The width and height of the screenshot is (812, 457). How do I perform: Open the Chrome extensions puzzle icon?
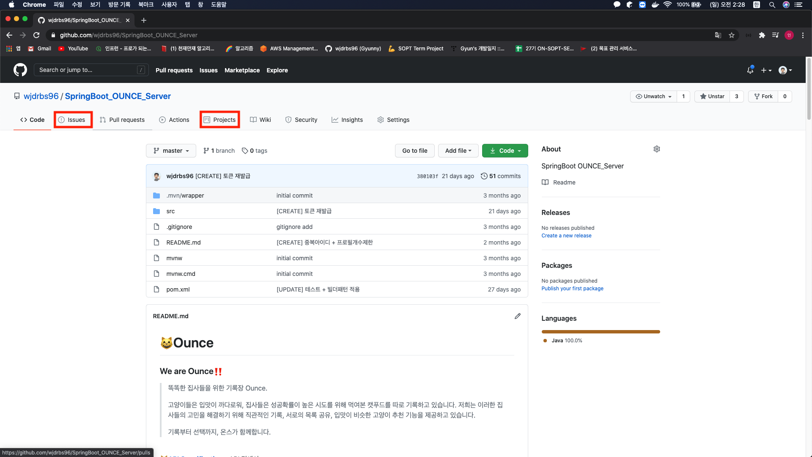[x=762, y=35]
